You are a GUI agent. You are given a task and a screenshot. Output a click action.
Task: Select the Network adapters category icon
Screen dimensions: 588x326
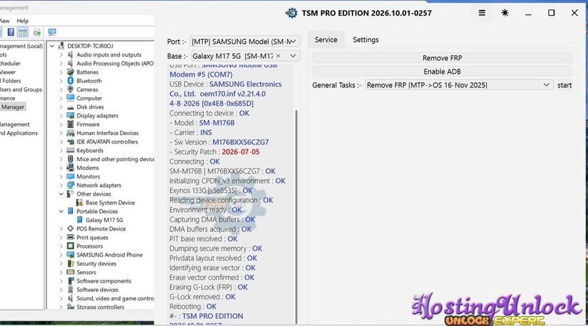(x=70, y=185)
